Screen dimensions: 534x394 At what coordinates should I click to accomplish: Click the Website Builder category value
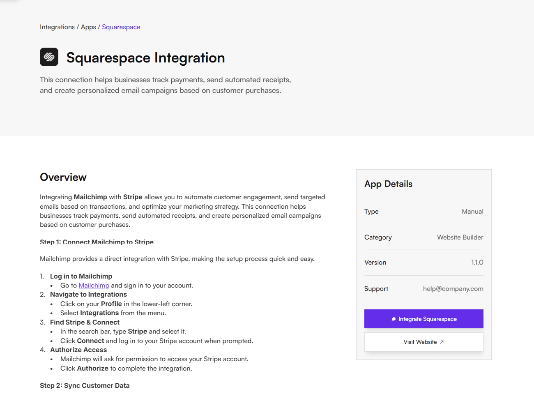tap(460, 237)
